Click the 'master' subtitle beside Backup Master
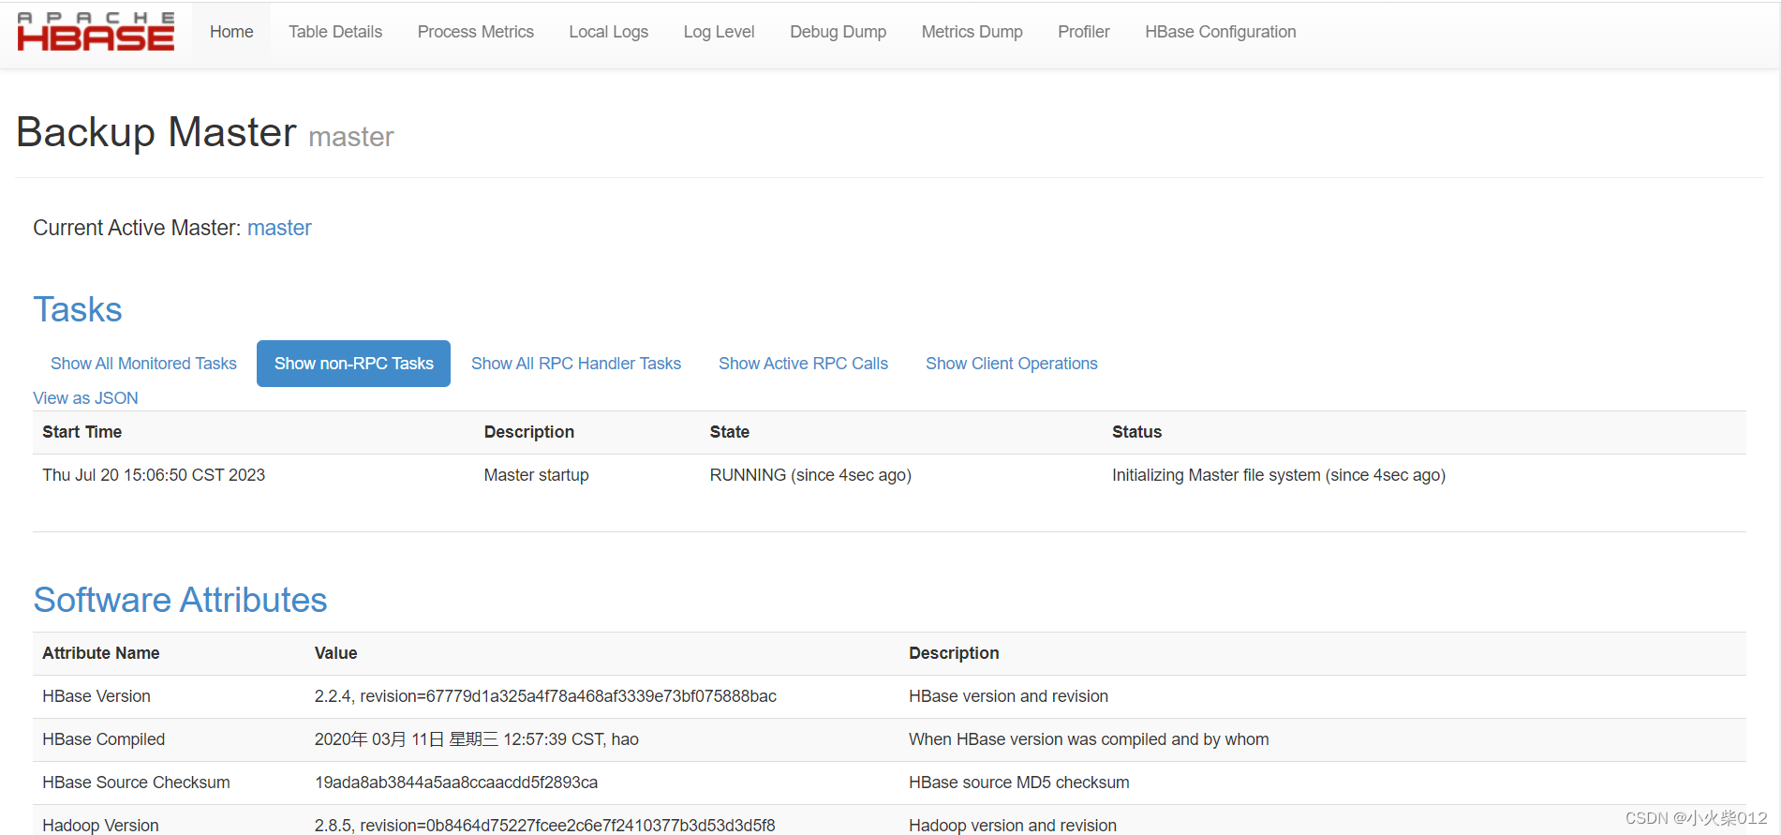The height and width of the screenshot is (835, 1781). pyautogui.click(x=351, y=137)
